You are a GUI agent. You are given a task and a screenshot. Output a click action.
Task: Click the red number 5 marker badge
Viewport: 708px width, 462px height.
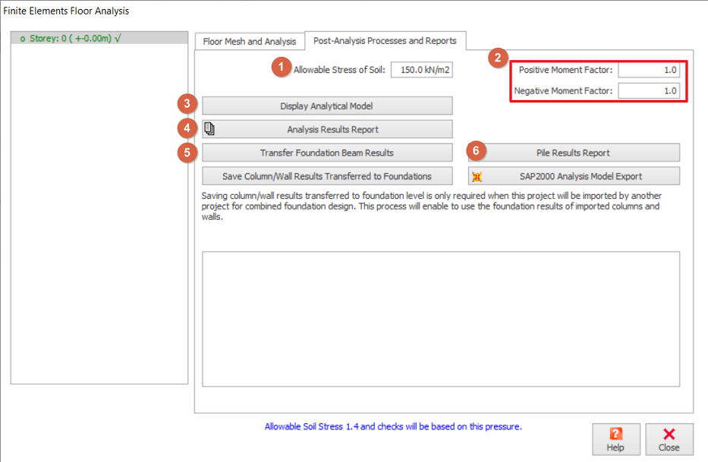click(x=187, y=152)
